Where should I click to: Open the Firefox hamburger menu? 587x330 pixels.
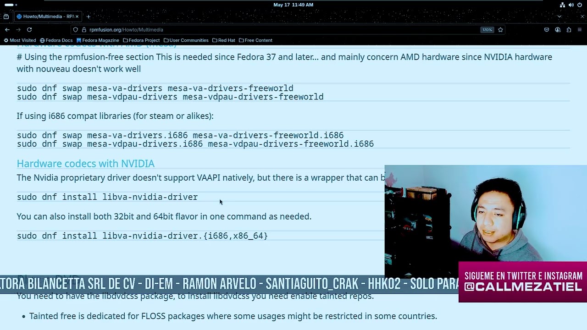(x=580, y=30)
